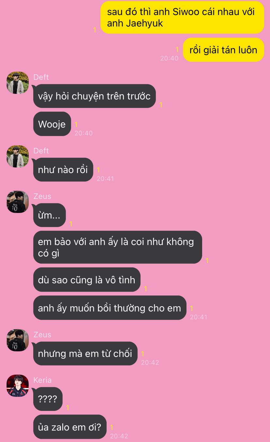This screenshot has height=442, width=270.
Task: Open Keria's profile avatar
Action: coord(18,386)
